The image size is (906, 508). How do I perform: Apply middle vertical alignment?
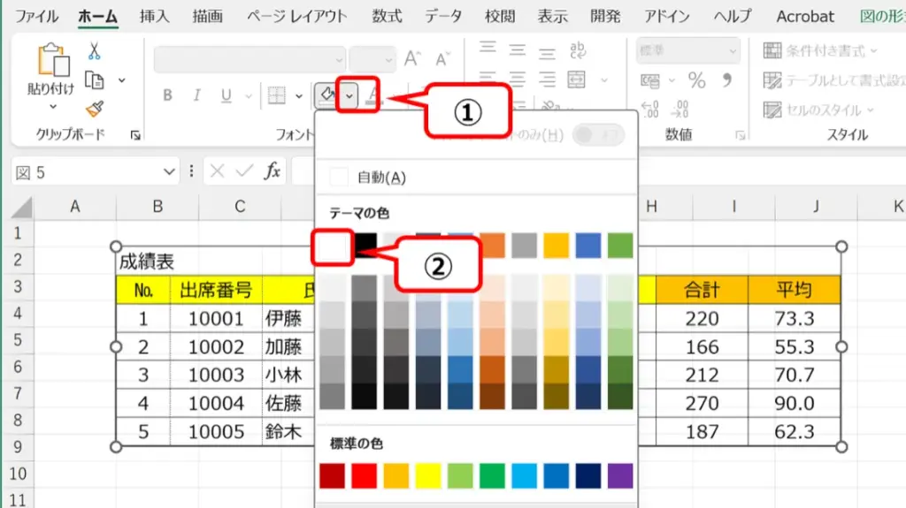tap(517, 50)
